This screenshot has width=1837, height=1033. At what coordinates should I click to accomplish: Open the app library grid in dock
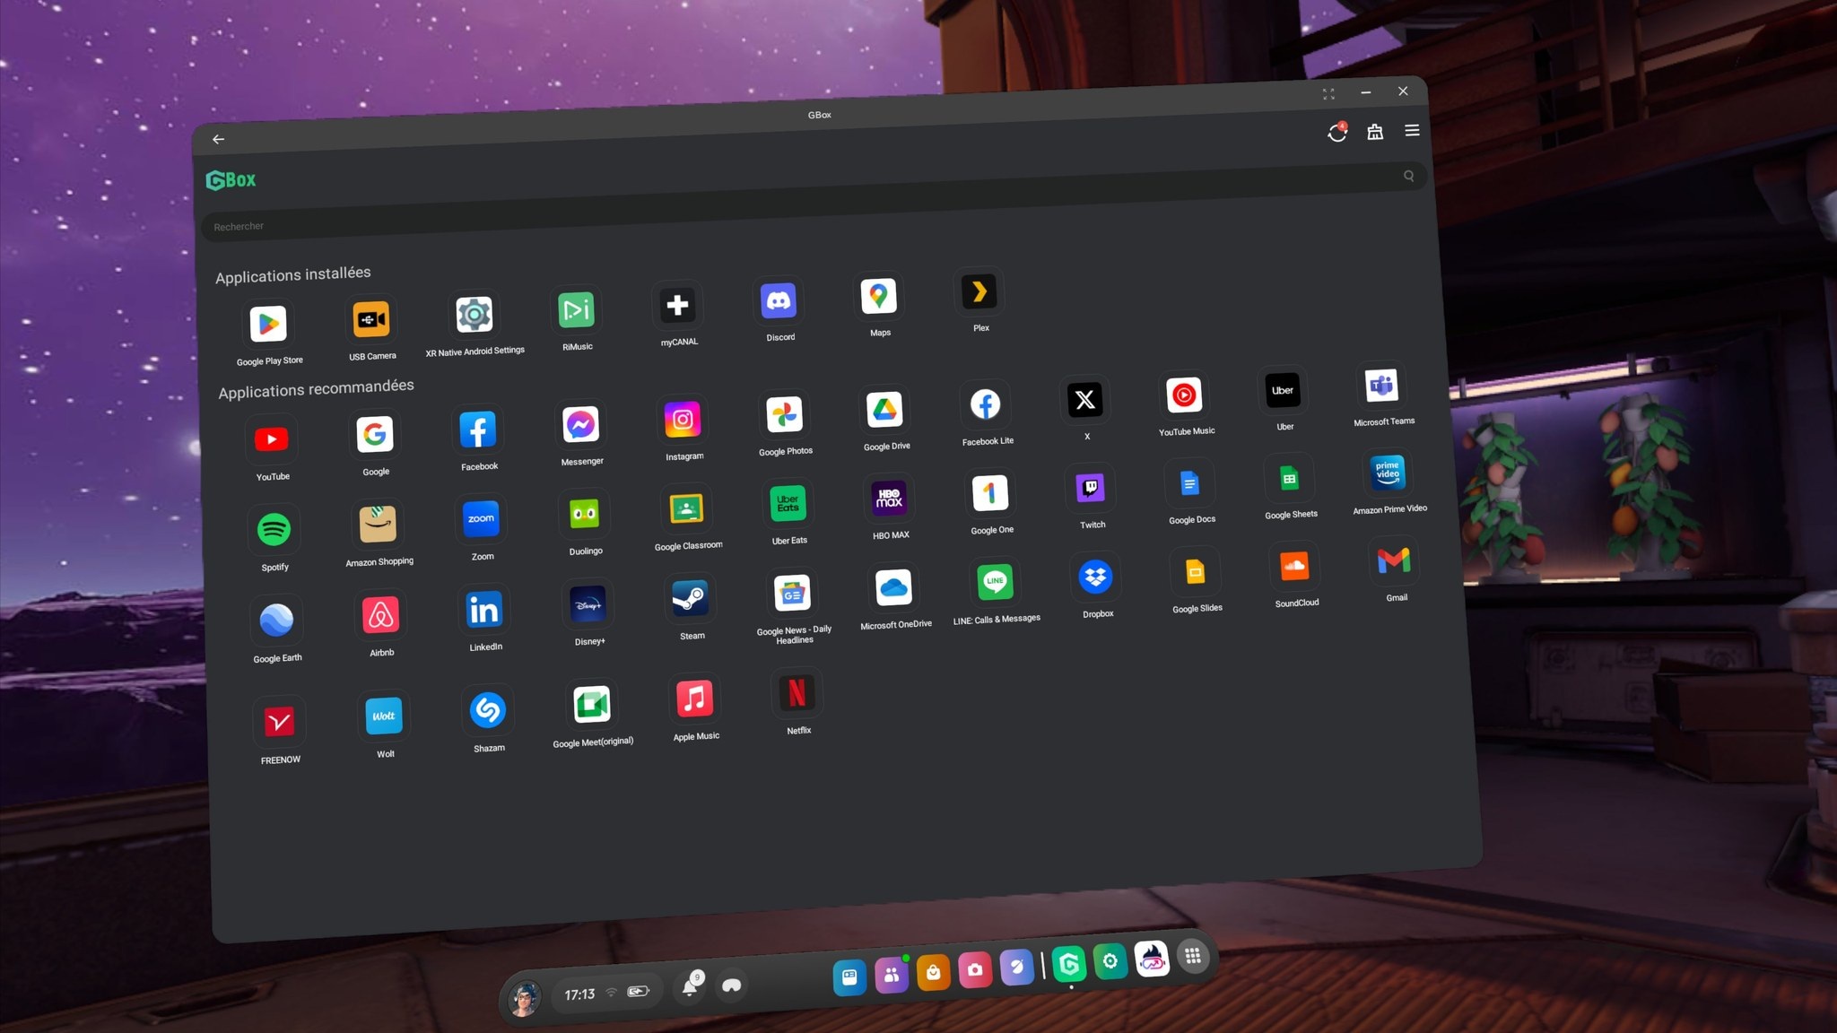(x=1192, y=956)
